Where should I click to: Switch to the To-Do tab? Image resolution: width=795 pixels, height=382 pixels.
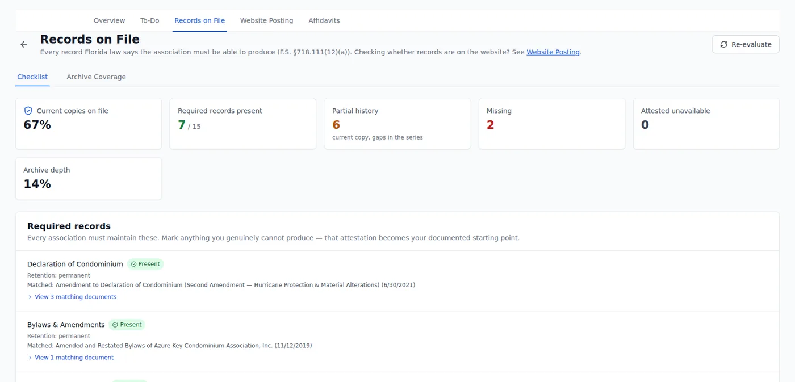150,20
